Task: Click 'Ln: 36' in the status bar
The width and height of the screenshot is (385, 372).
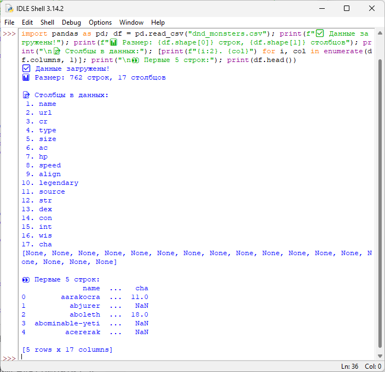Action: [x=349, y=367]
